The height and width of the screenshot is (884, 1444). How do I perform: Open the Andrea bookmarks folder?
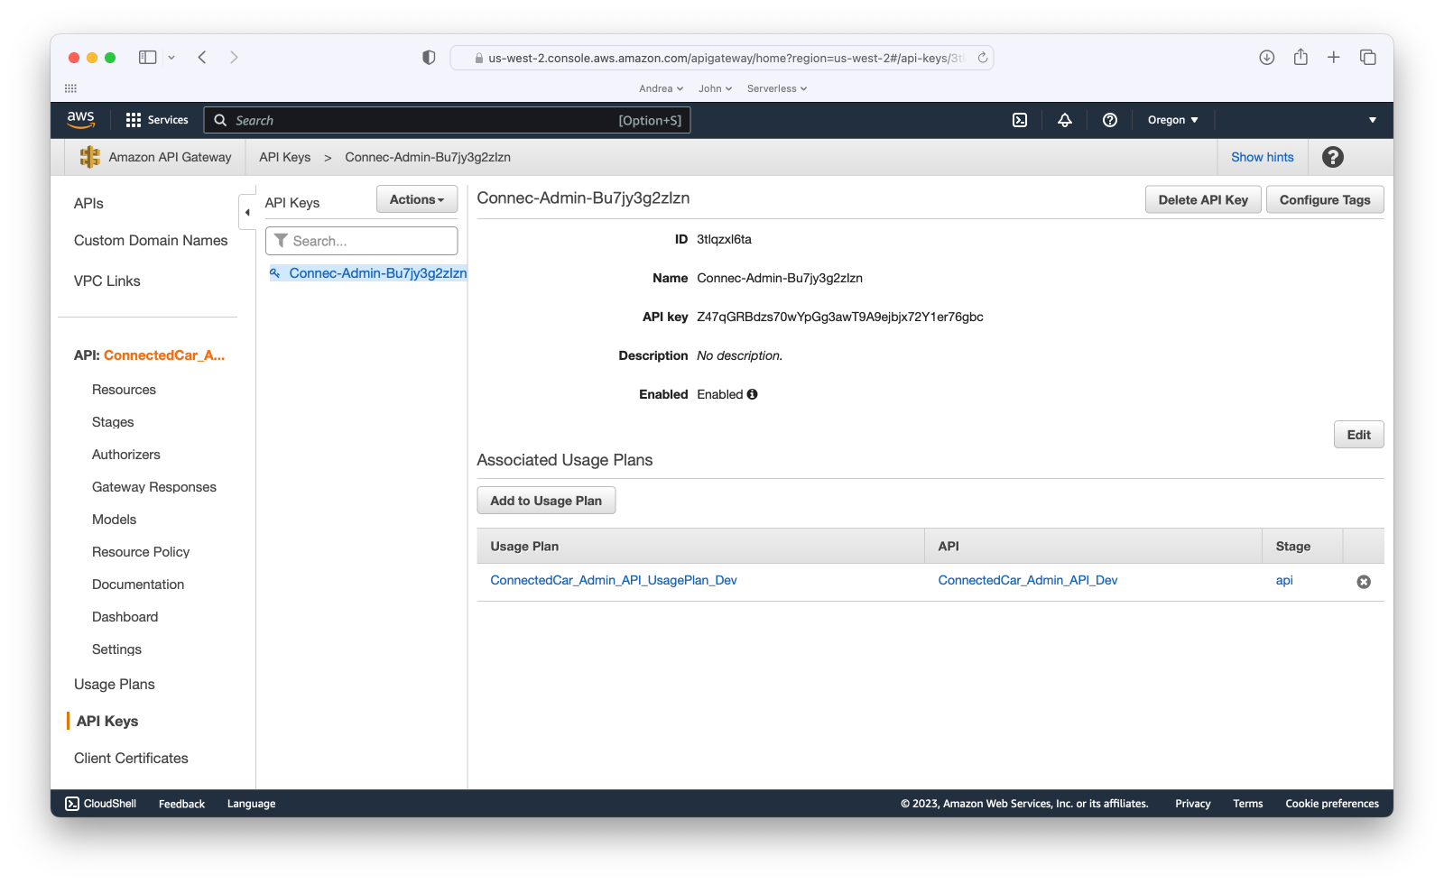[661, 88]
